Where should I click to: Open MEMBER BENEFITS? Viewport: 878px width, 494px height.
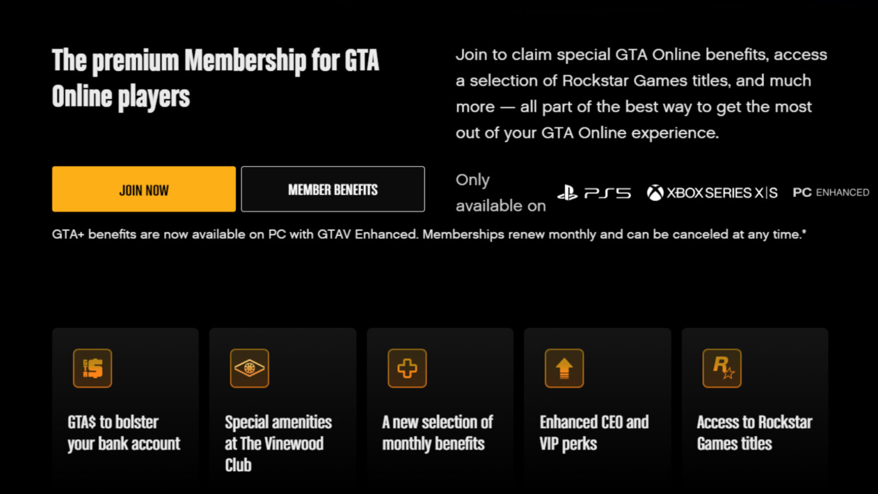tap(333, 189)
